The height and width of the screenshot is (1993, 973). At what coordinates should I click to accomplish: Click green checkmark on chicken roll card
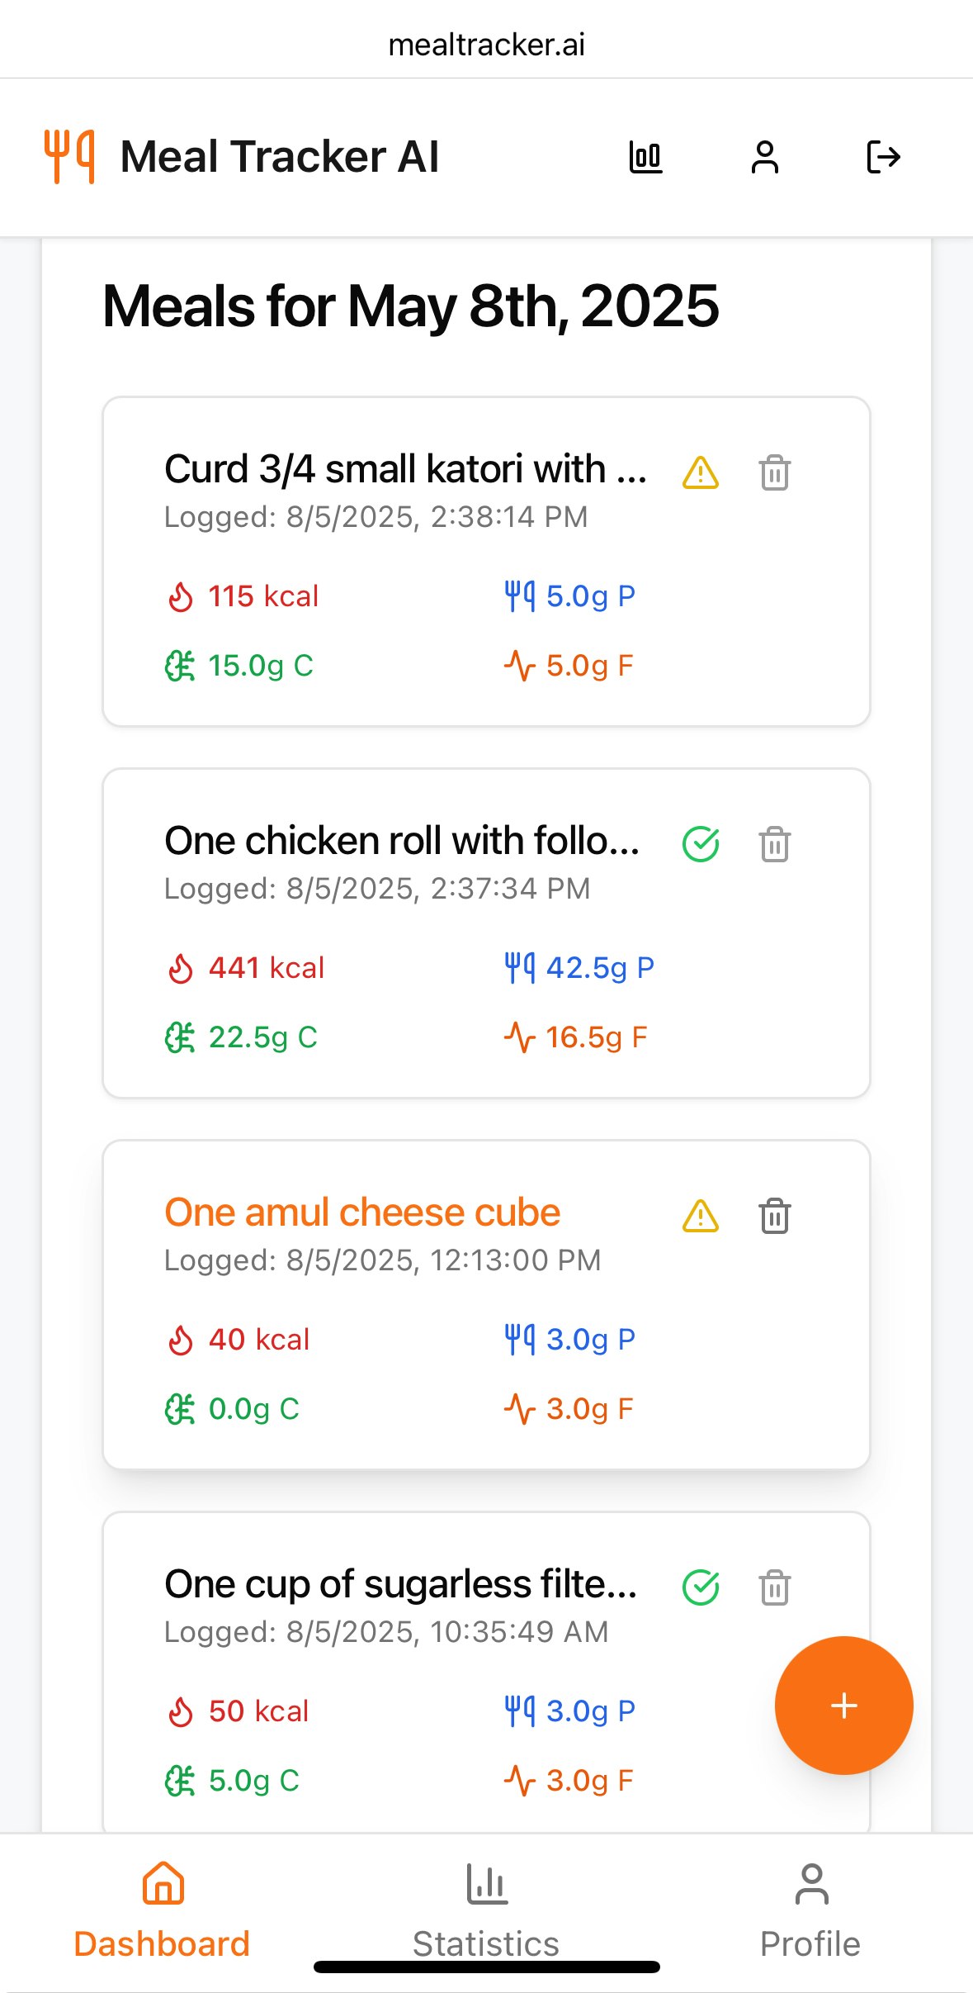tap(701, 844)
